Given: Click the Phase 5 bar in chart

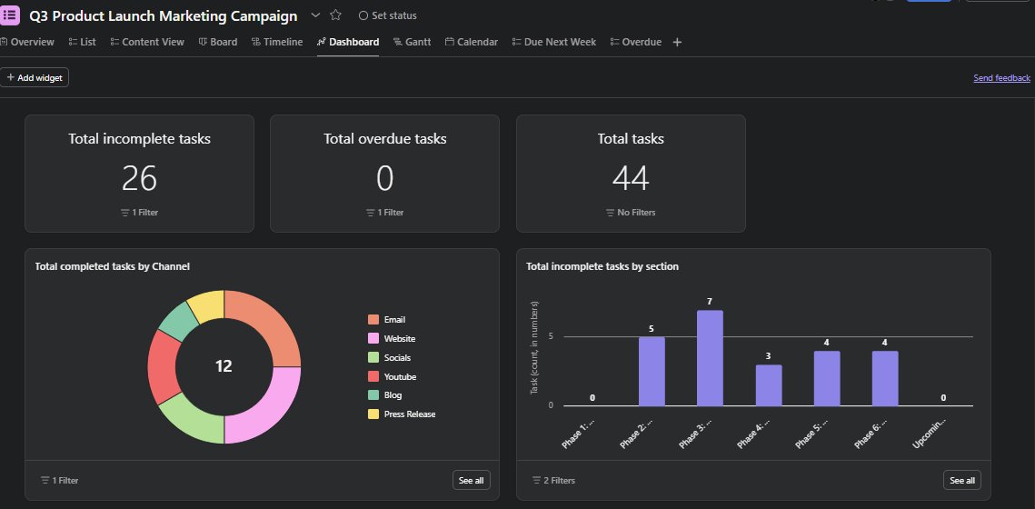Looking at the screenshot, I should (826, 378).
